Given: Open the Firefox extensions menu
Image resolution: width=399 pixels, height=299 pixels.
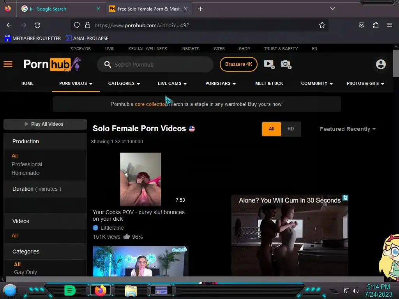Looking at the screenshot, I should [x=376, y=25].
